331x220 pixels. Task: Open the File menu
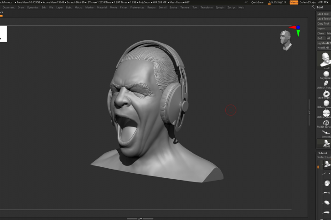pos(51,7)
